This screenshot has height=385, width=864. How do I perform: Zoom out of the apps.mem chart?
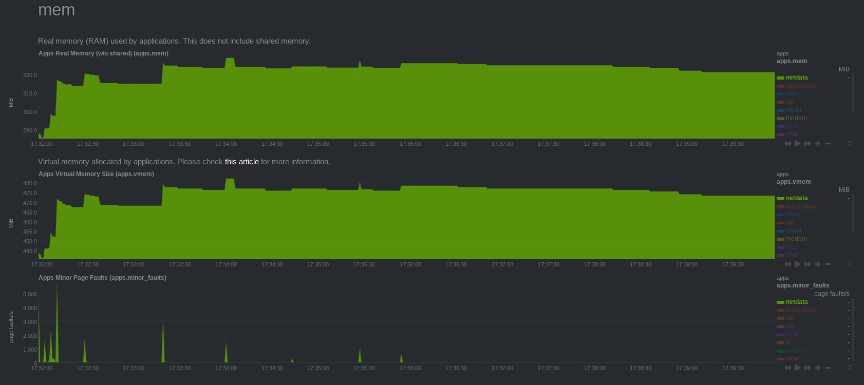click(828, 144)
